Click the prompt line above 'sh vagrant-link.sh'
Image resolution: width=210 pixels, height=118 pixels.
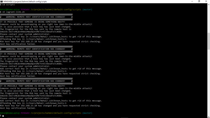coord(46,9)
